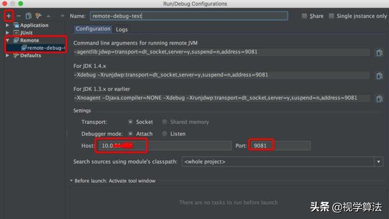This screenshot has width=389, height=219.
Task: Add a new configuration with the plus icon
Action: tap(9, 16)
